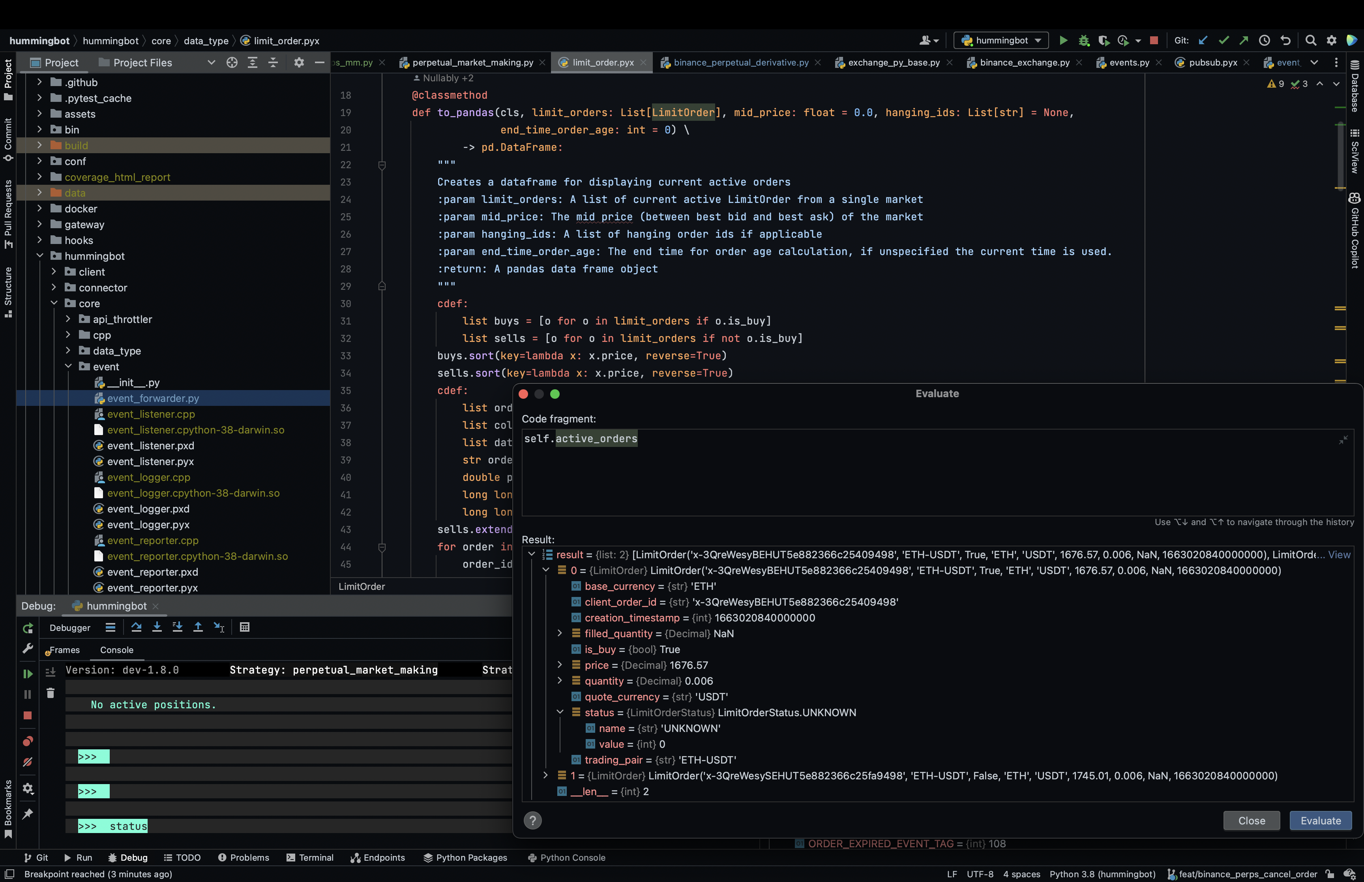The image size is (1364, 882).
Task: Toggle Mute Breakpoints in debug sidebar
Action: click(28, 762)
